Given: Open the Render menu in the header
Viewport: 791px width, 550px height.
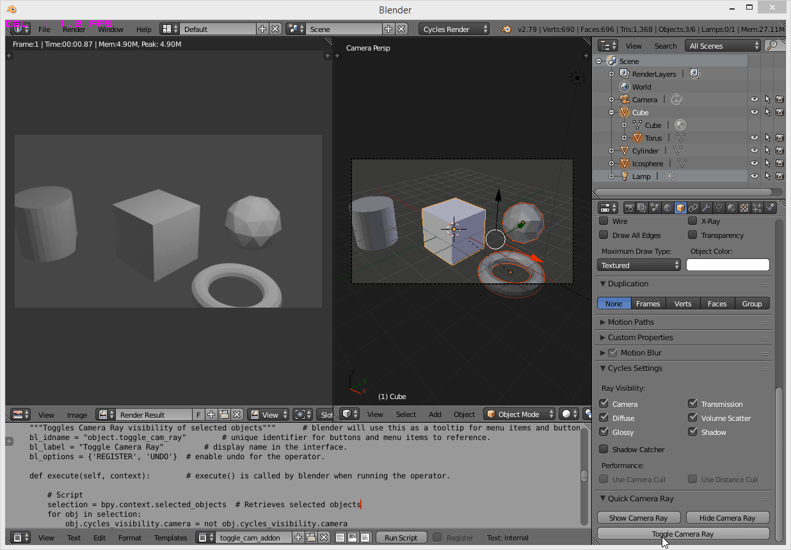Looking at the screenshot, I should (x=73, y=28).
